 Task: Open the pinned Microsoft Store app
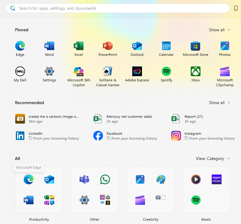pos(196,49)
